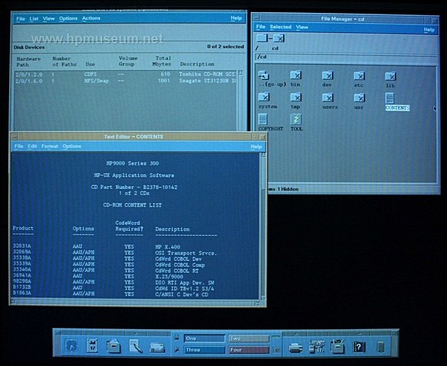
Task: Select the 'users' folder icon
Action: click(x=328, y=98)
